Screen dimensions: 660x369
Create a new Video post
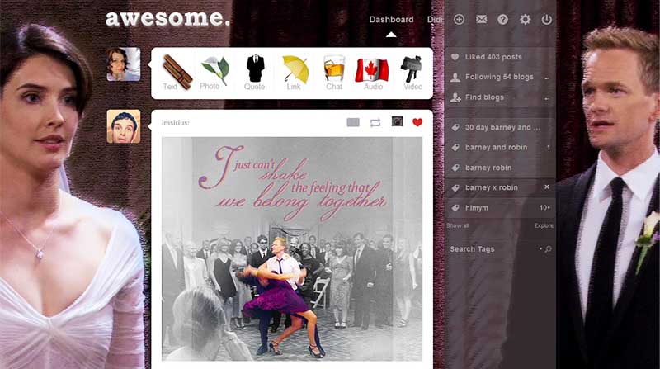tap(412, 73)
